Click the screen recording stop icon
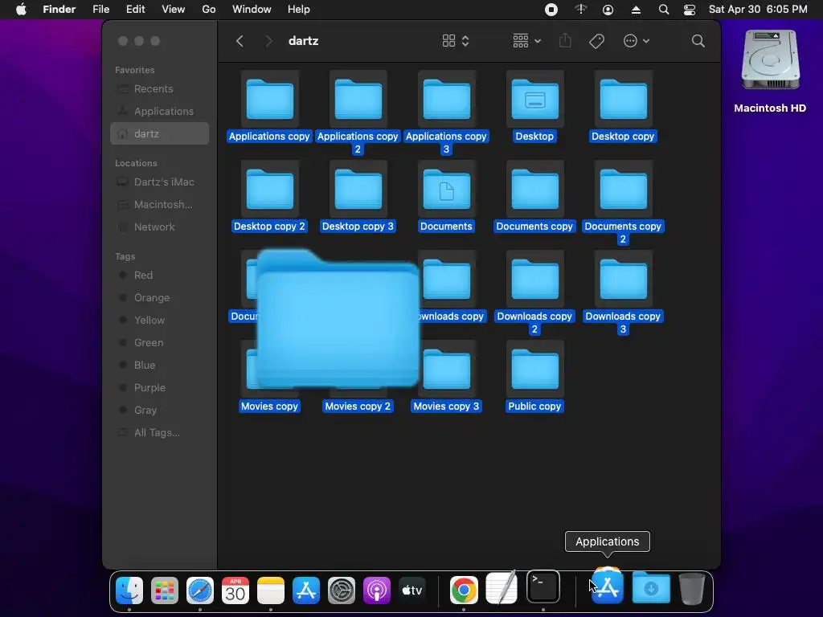 [551, 10]
